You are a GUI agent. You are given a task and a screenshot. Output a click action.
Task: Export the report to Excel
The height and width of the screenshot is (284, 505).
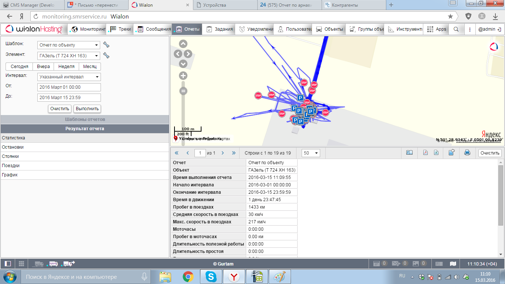click(x=436, y=153)
